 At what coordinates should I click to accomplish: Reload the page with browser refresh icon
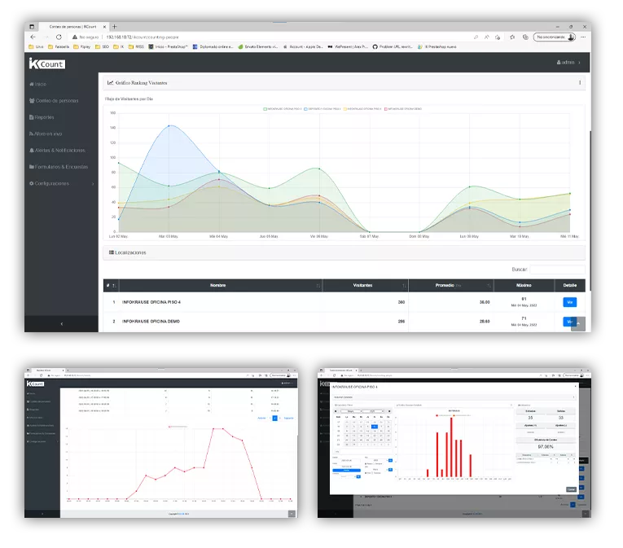click(x=59, y=37)
